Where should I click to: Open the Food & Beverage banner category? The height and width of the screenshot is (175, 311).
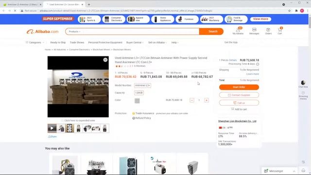click(x=236, y=19)
